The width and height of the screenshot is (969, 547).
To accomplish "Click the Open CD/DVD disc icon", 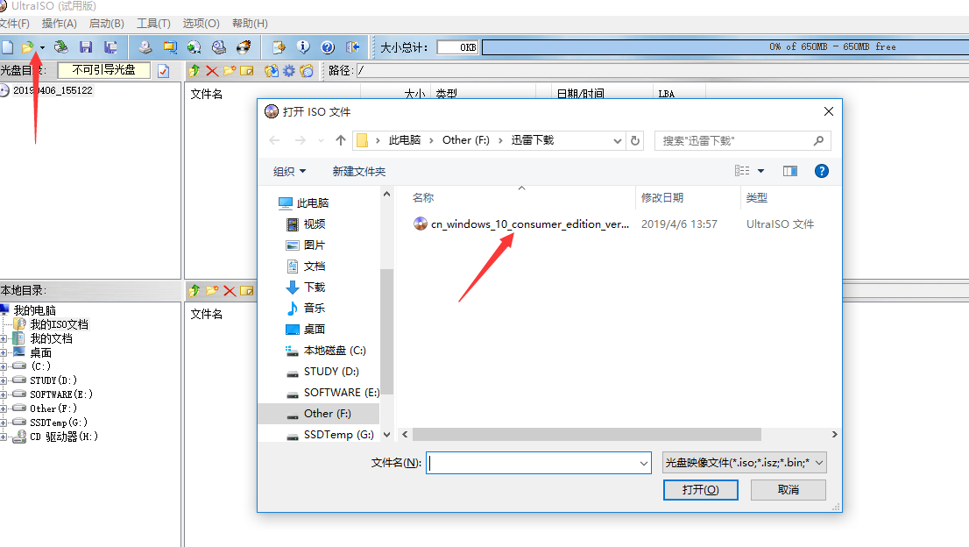I will 61,47.
